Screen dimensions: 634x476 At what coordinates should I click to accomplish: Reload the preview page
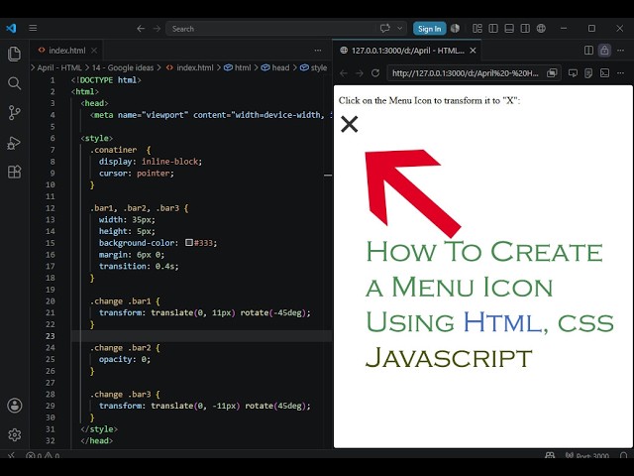point(375,73)
